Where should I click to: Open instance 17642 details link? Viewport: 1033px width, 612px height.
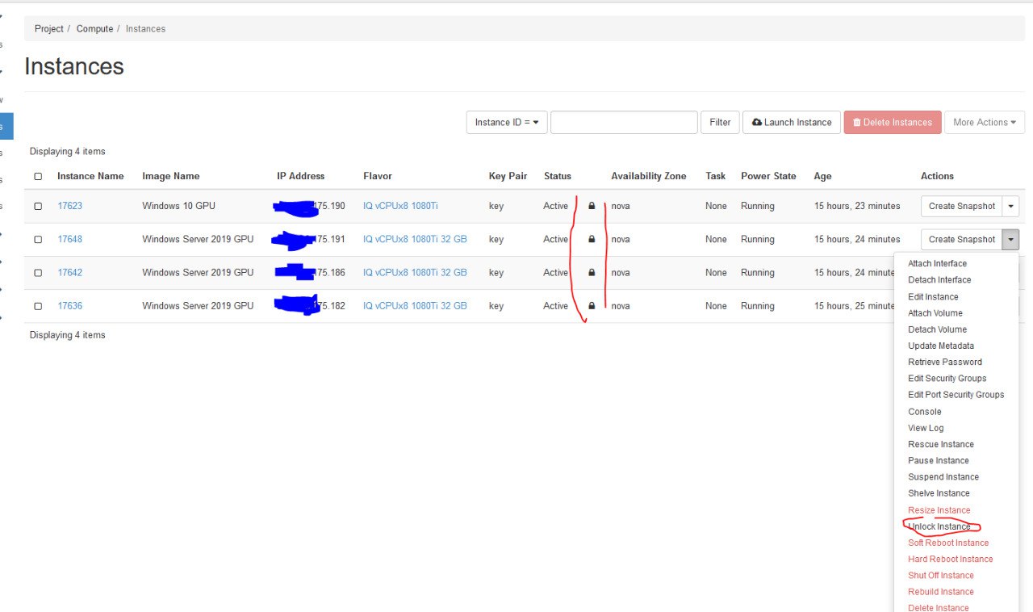69,273
